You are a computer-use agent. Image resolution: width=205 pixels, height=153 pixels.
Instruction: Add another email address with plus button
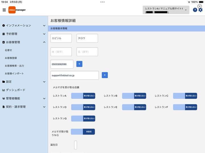[105, 75]
